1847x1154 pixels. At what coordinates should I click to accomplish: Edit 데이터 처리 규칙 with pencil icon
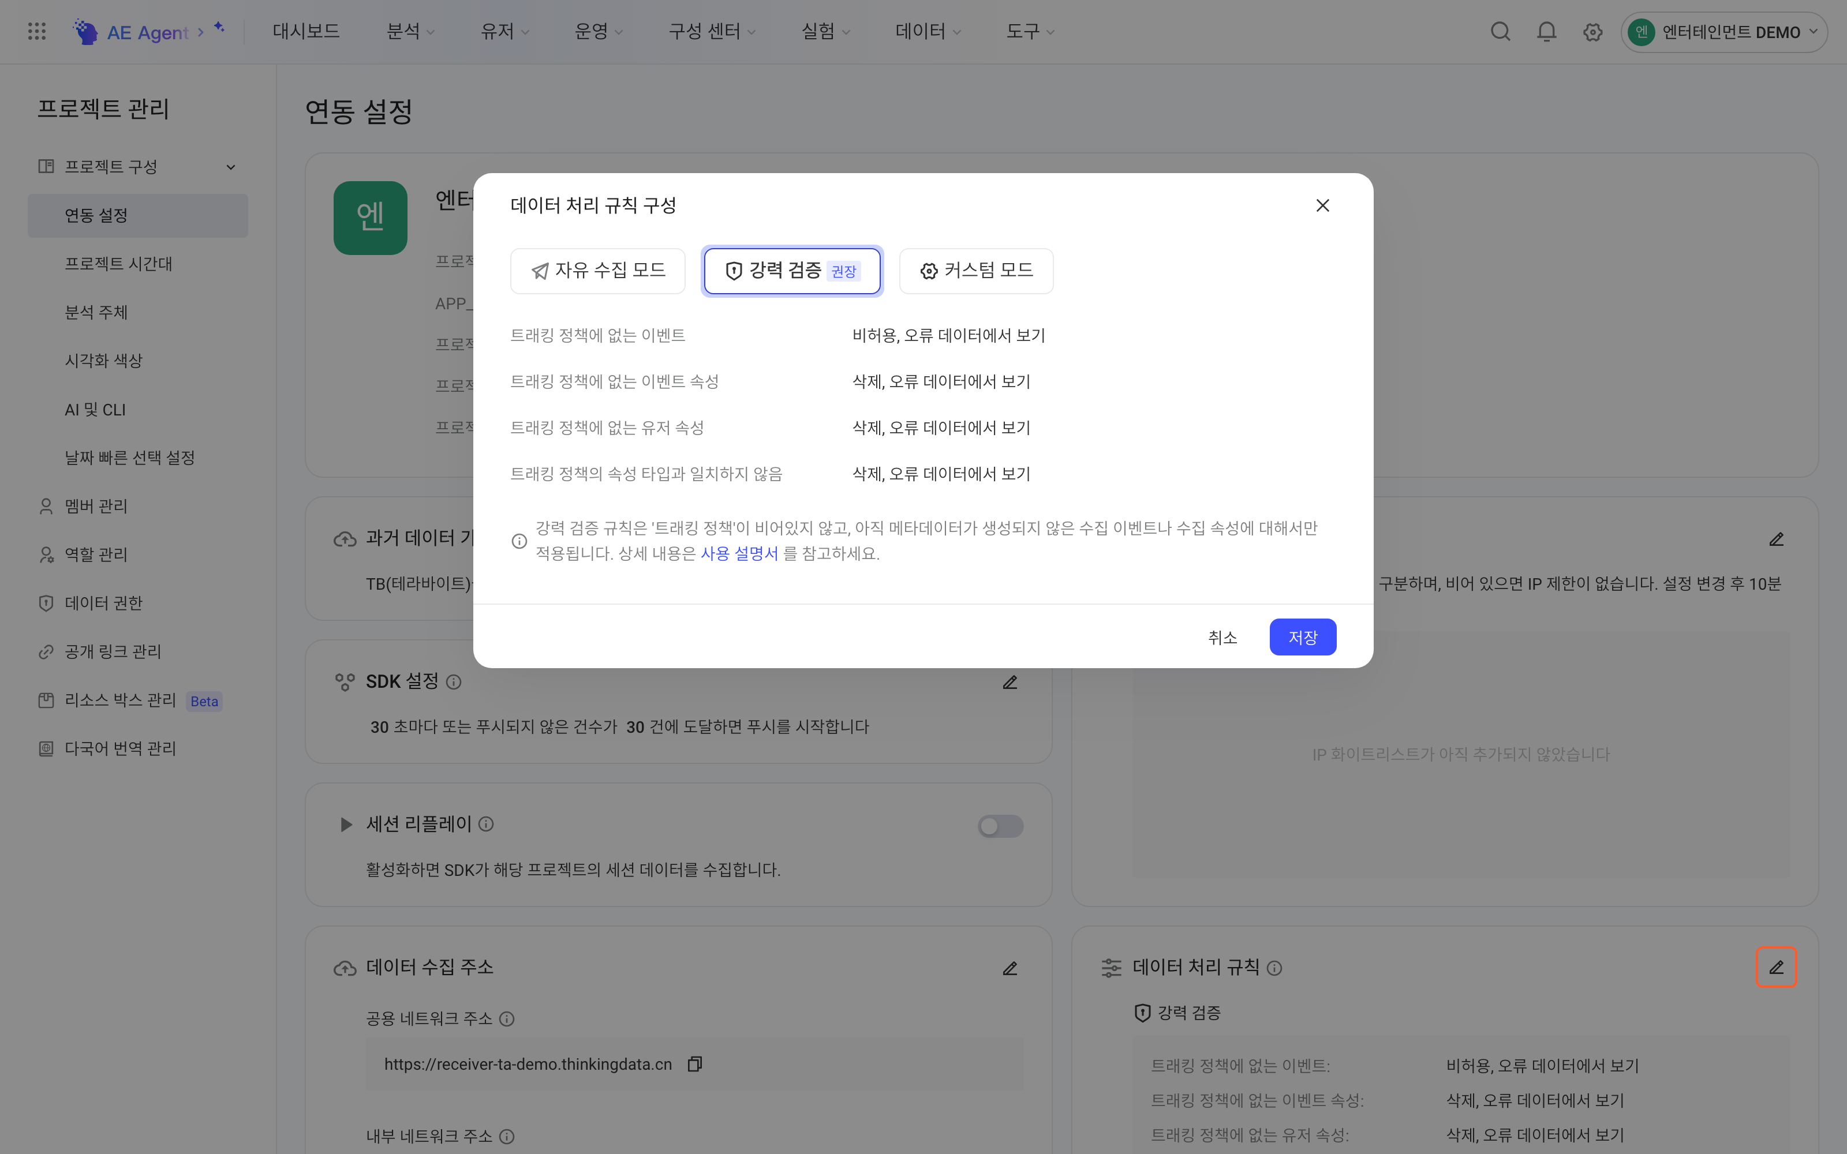(x=1776, y=967)
